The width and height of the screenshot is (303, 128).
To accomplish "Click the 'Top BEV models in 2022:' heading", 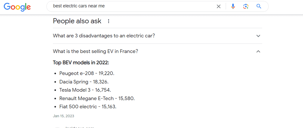I will 81,63.
